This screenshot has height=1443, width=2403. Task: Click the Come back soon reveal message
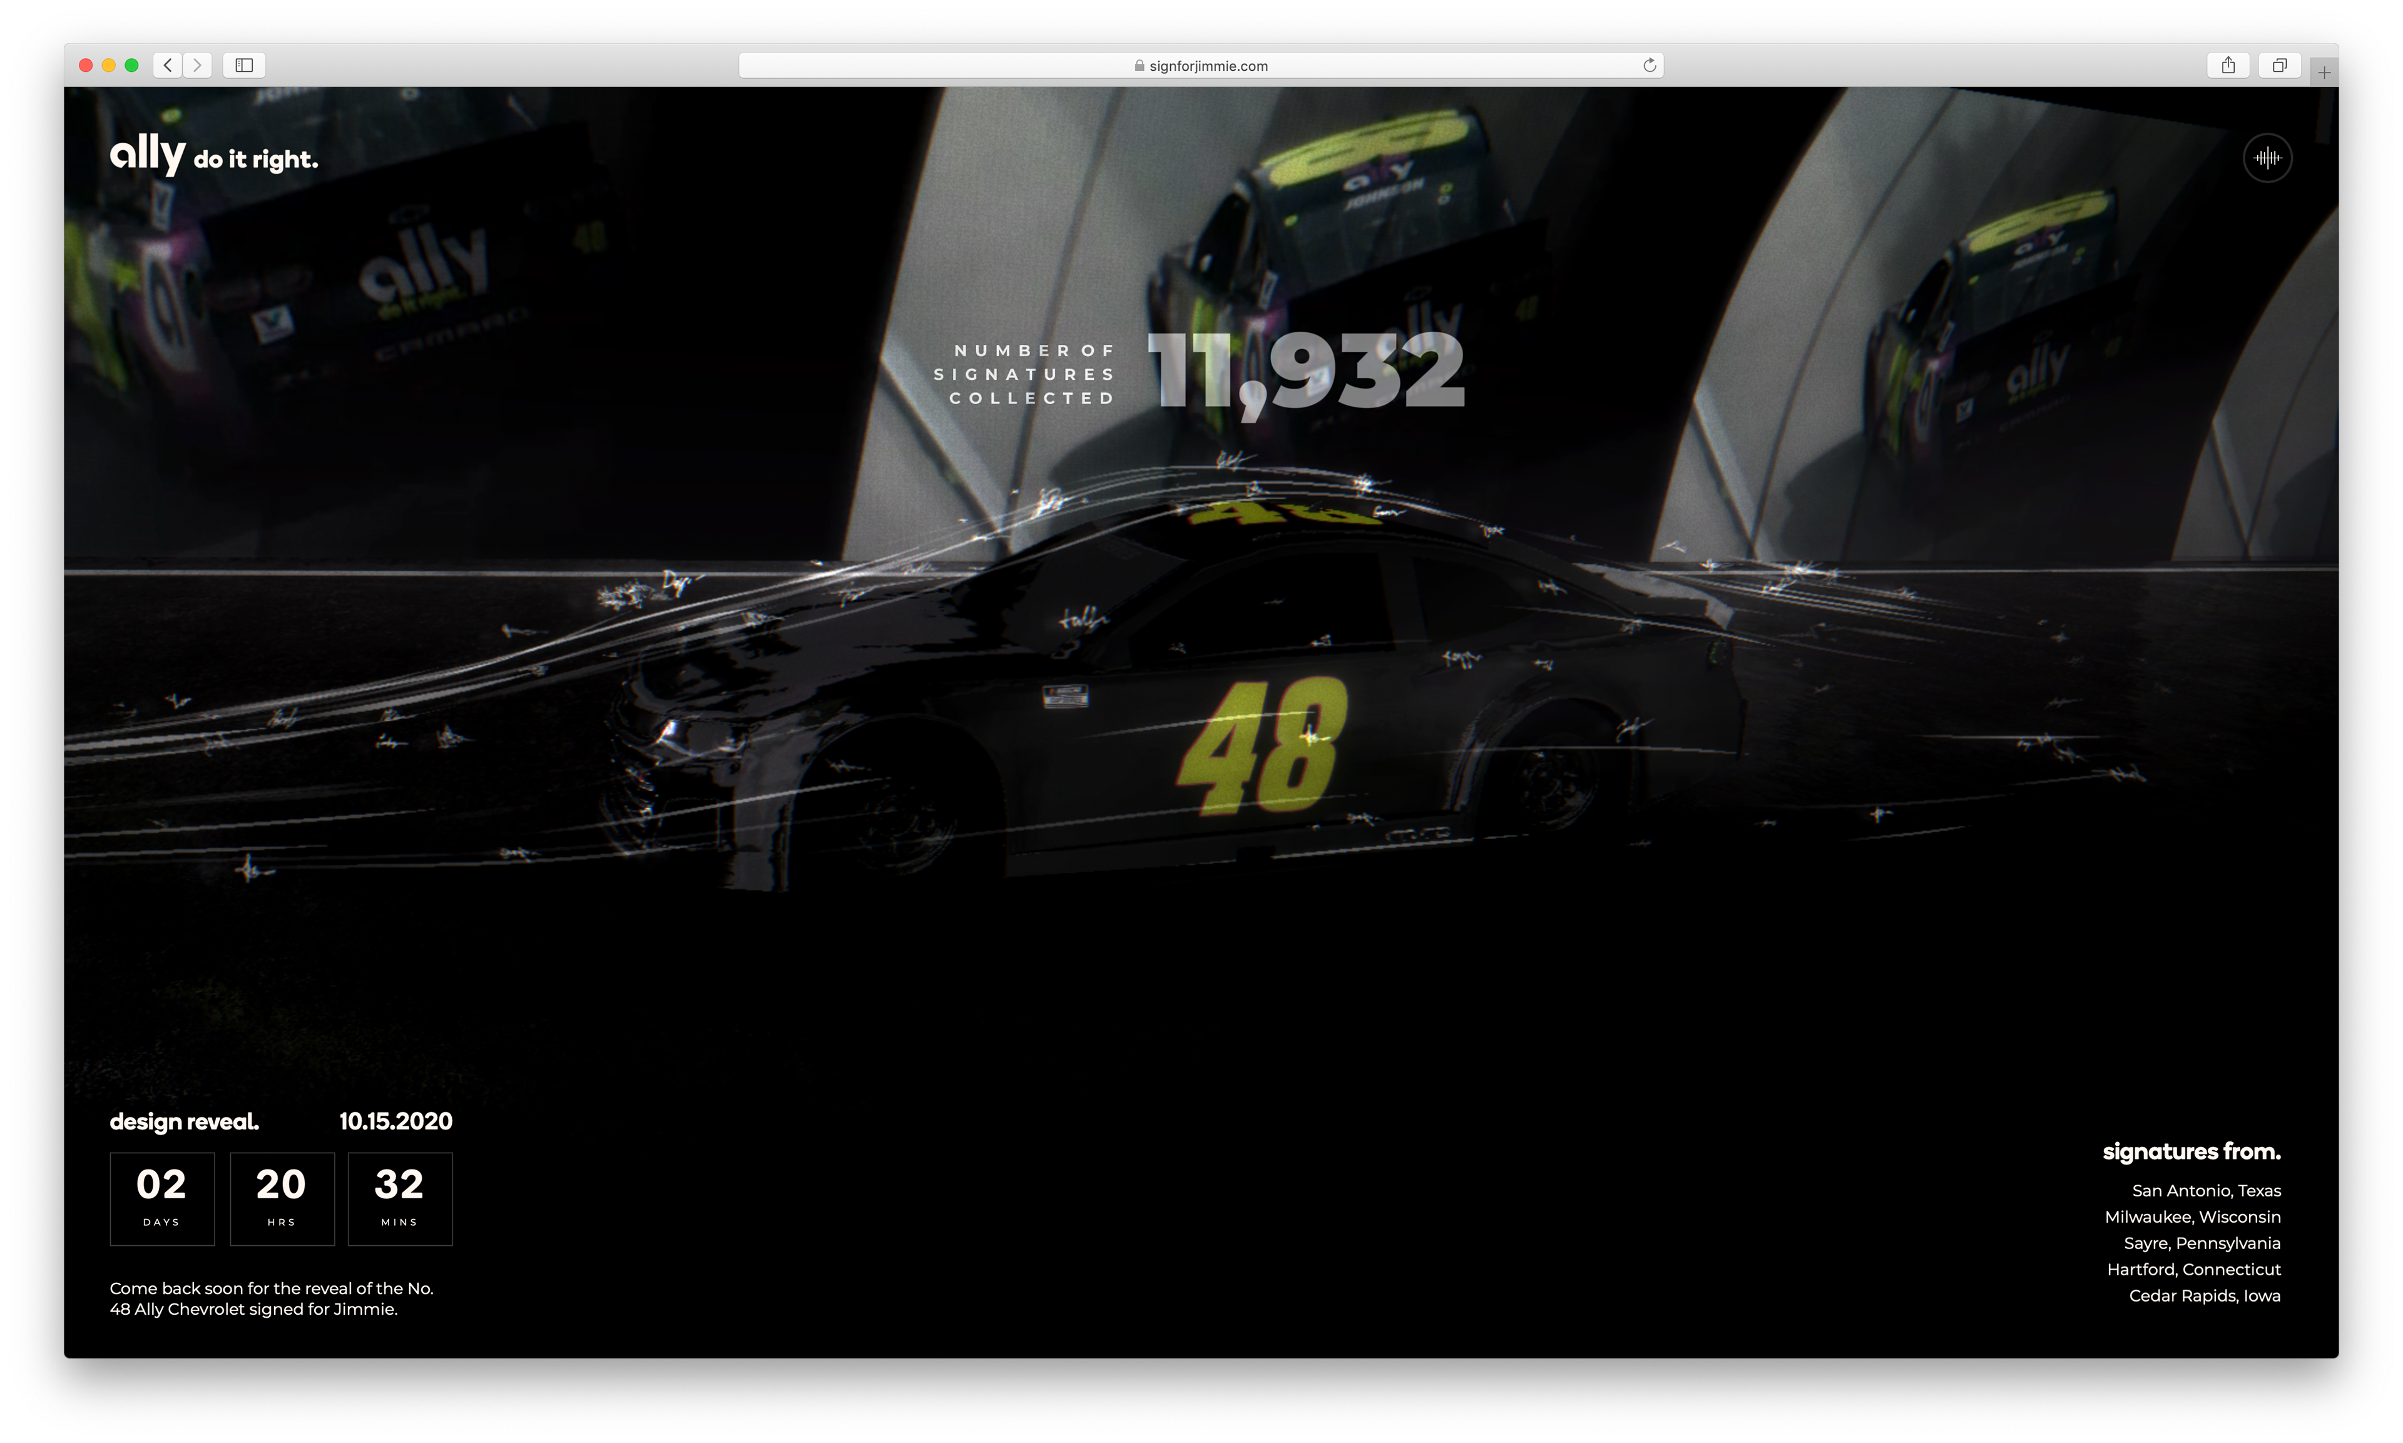(x=271, y=1298)
